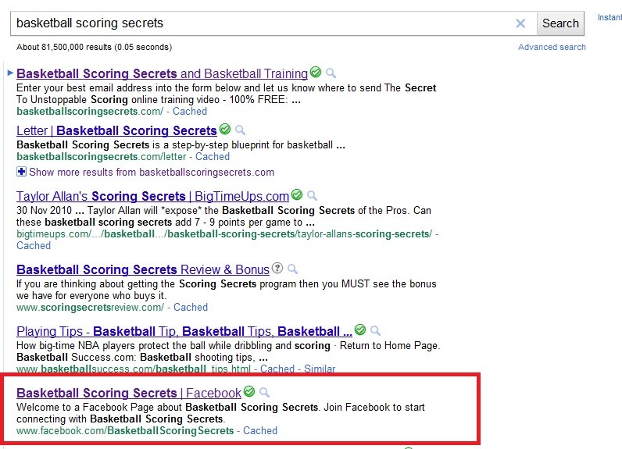The height and width of the screenshot is (449, 622).
Task: Click the green checkmark beside the Playing Tips result
Action: 360,330
